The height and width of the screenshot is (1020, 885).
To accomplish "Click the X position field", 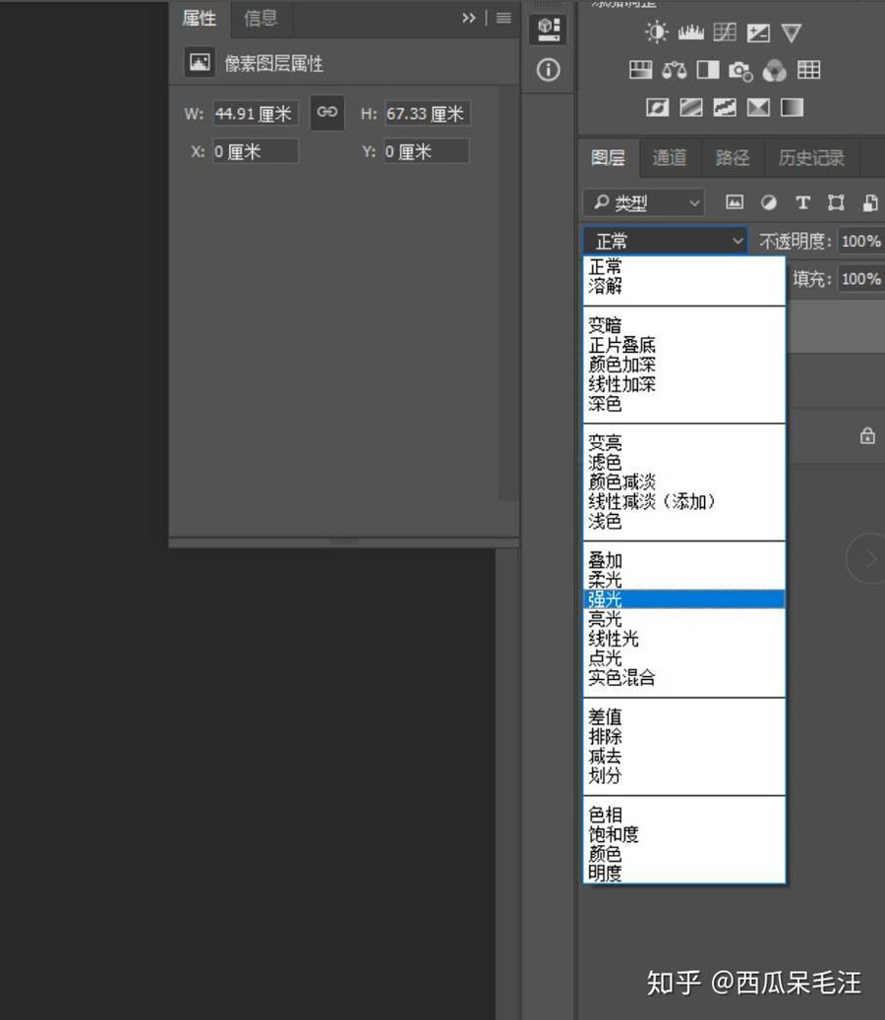I will pyautogui.click(x=256, y=151).
